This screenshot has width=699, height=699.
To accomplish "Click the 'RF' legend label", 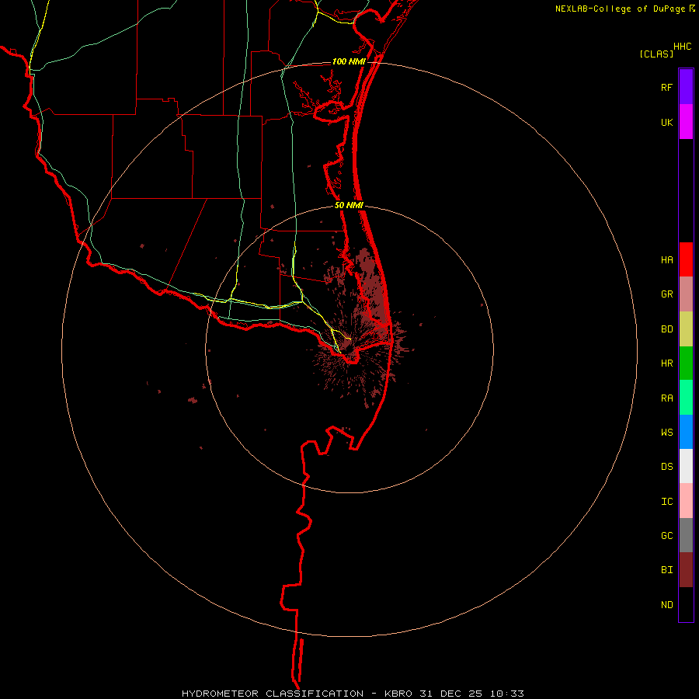I will tap(666, 88).
